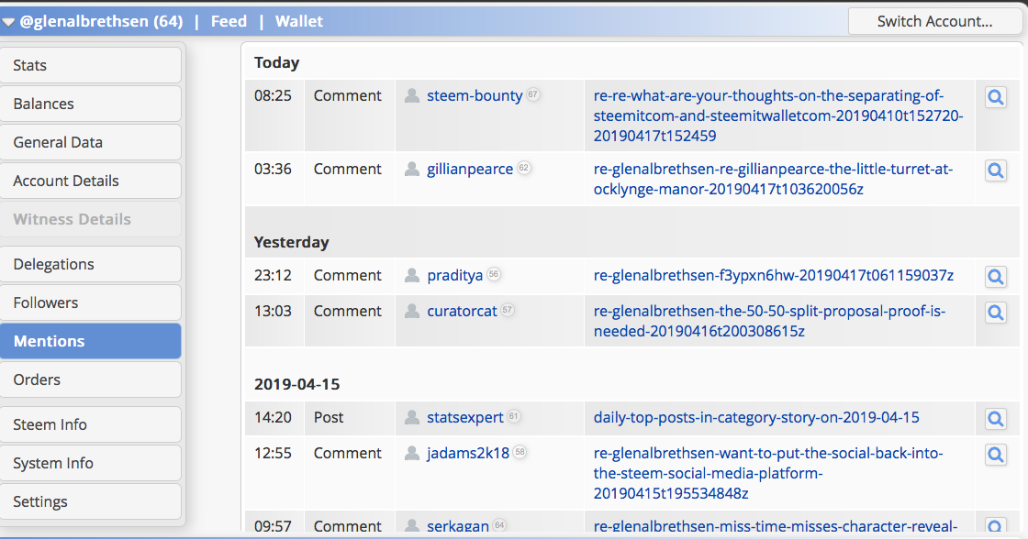Select the Witness Details sidebar tab
The image size is (1028, 539).
(91, 219)
